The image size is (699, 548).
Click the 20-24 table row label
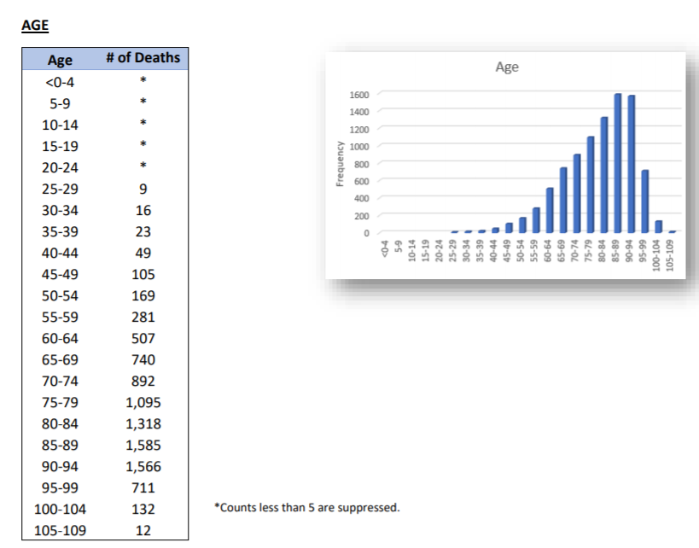tap(60, 167)
